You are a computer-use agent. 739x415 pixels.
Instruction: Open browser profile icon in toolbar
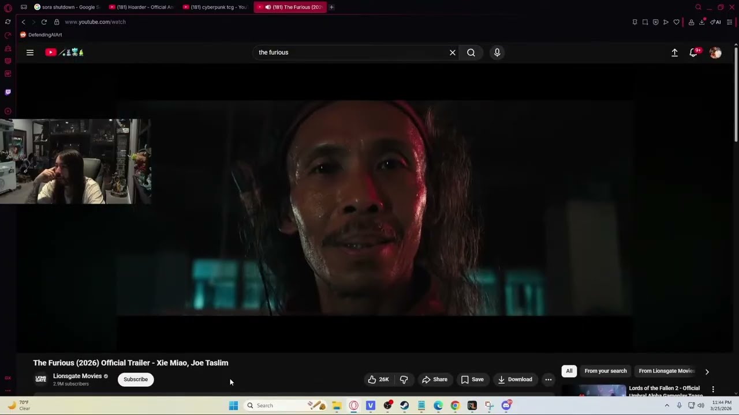691,22
